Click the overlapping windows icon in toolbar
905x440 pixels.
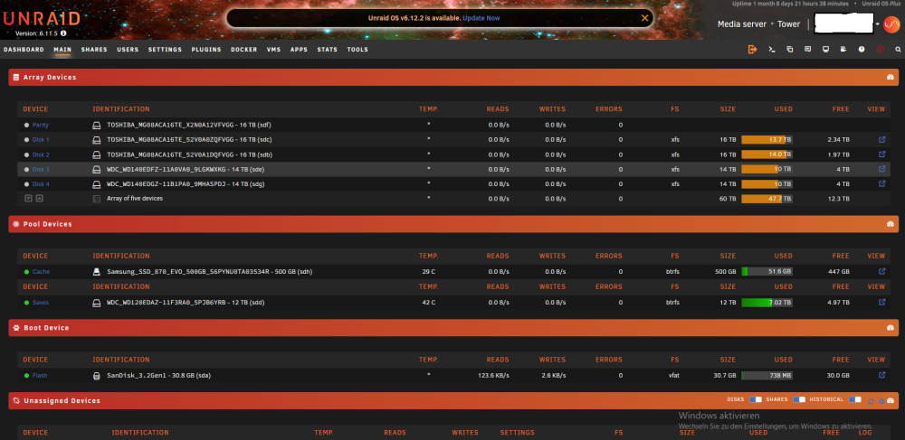coord(789,50)
